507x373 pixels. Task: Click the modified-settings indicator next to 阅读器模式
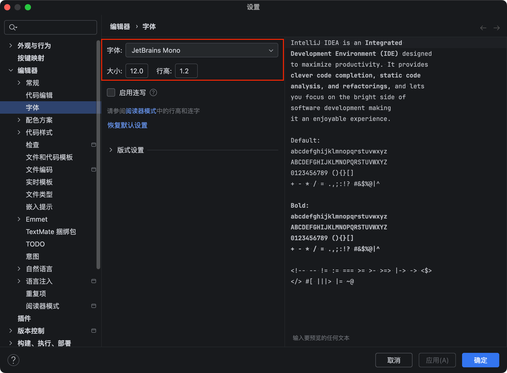pyautogui.click(x=94, y=306)
